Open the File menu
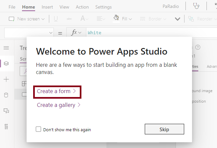217x148 pixels. 12,7
